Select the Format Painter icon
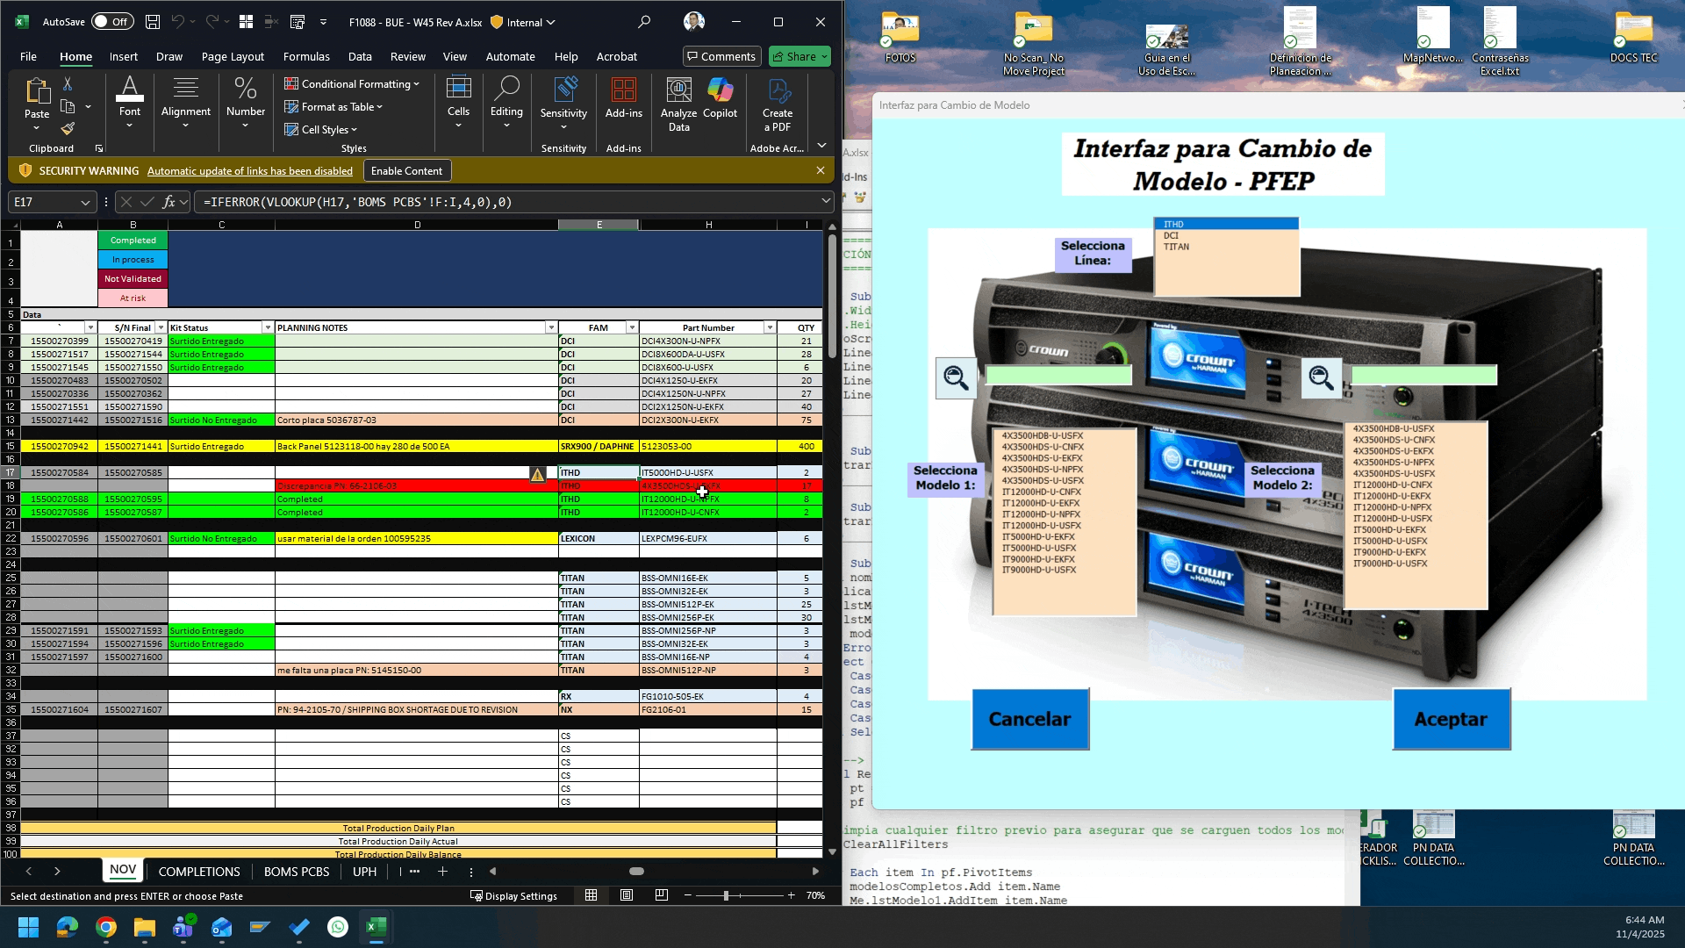 click(68, 129)
